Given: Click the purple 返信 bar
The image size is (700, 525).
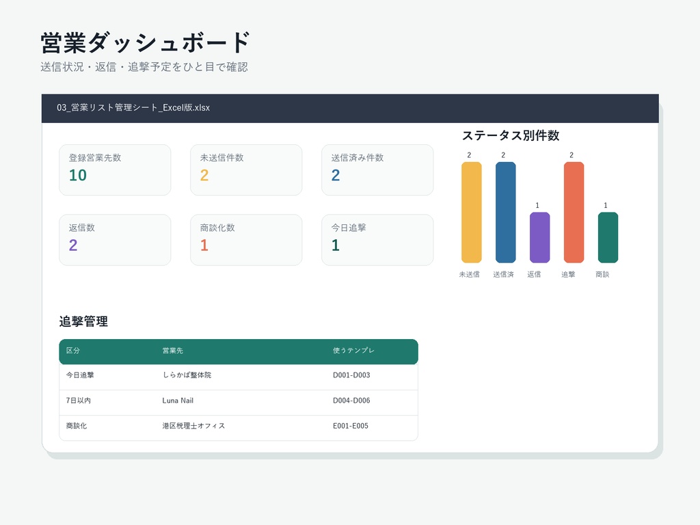Looking at the screenshot, I should tap(540, 237).
